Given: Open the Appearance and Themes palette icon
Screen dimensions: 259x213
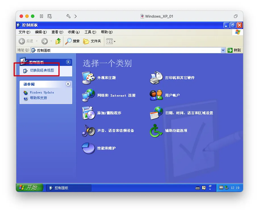Looking at the screenshot, I should coord(89,78).
